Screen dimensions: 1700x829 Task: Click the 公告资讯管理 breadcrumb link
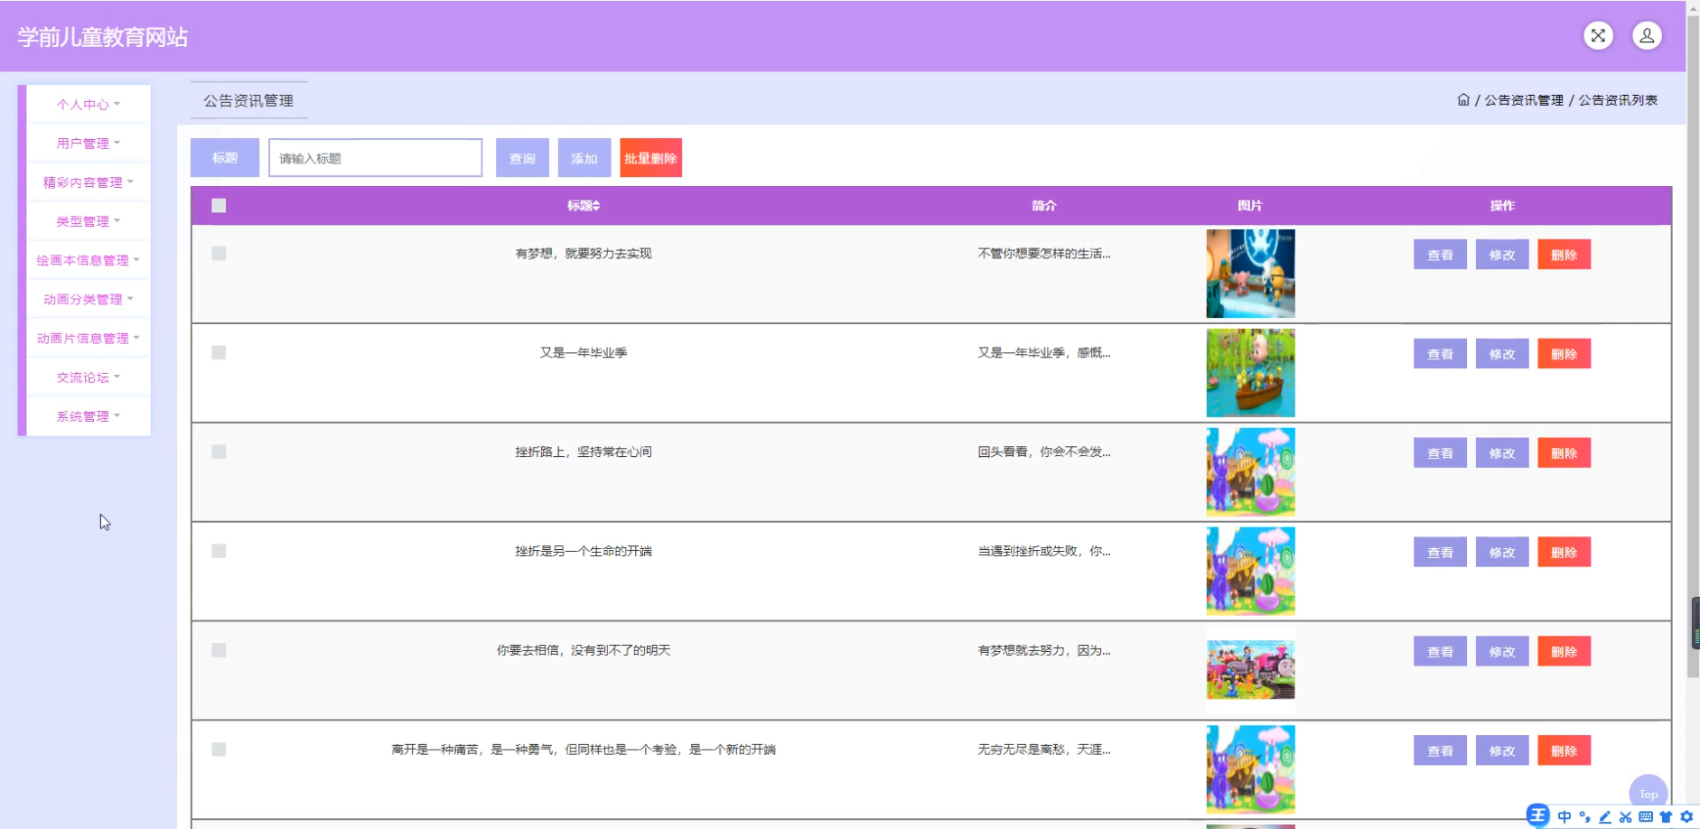pyautogui.click(x=1524, y=100)
